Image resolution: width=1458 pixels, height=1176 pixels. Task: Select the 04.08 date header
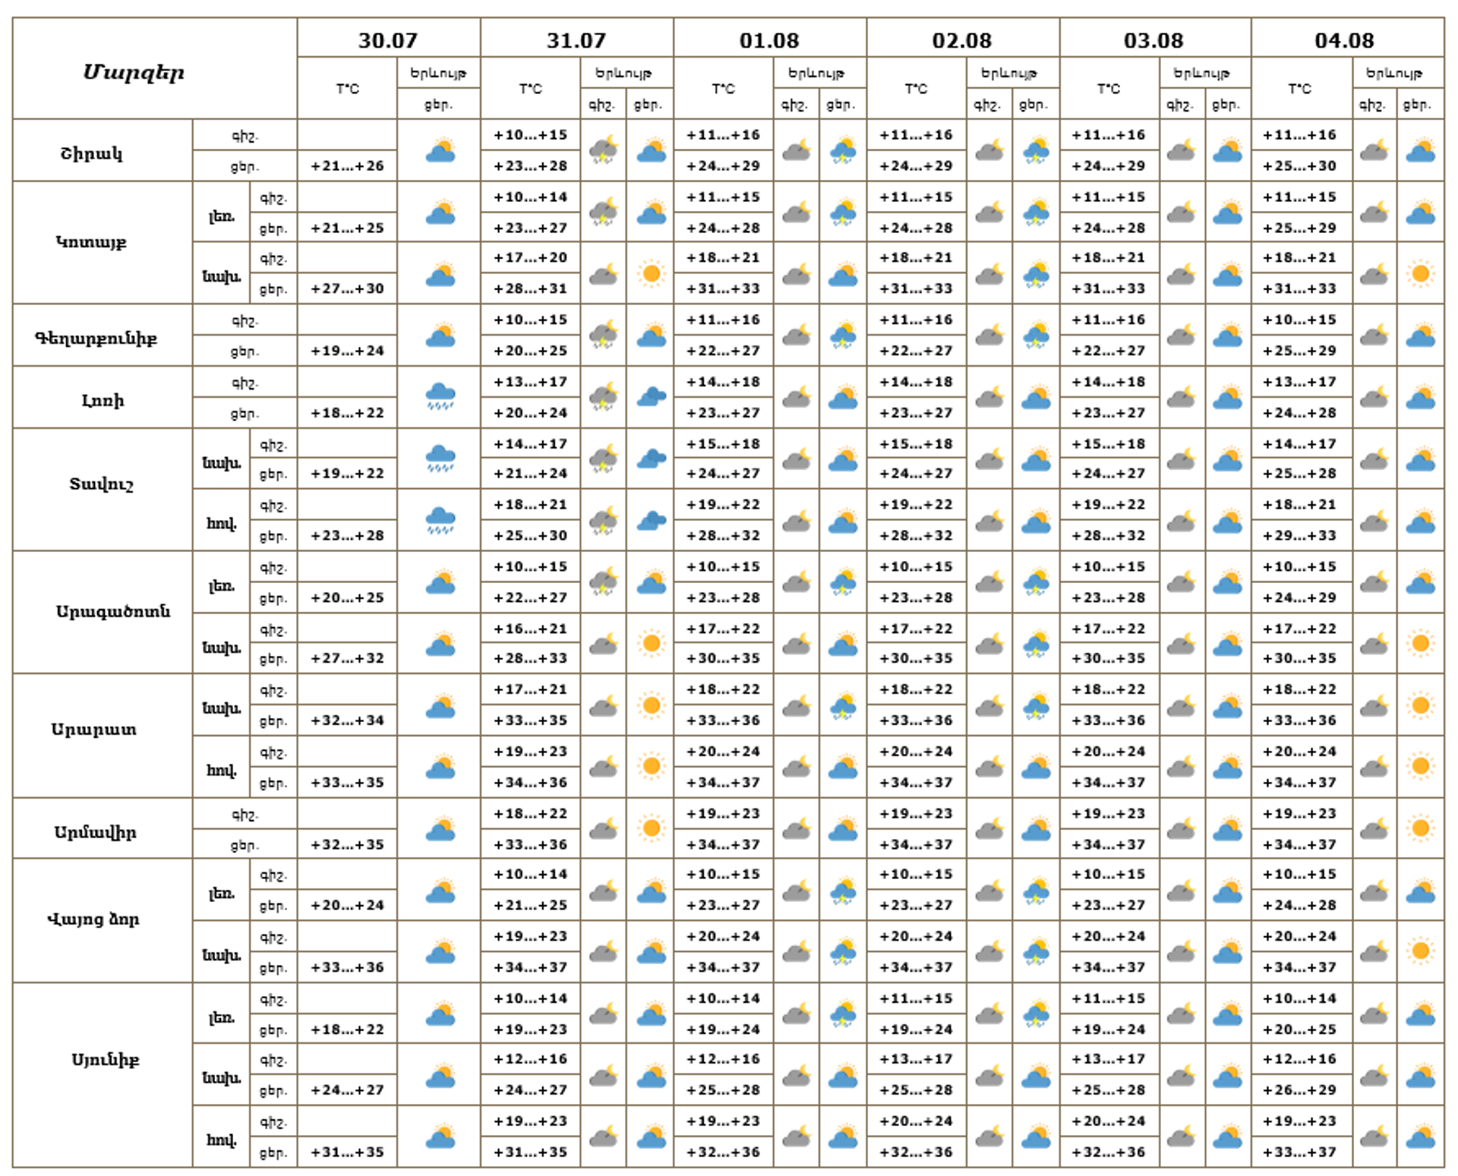[x=1345, y=39]
